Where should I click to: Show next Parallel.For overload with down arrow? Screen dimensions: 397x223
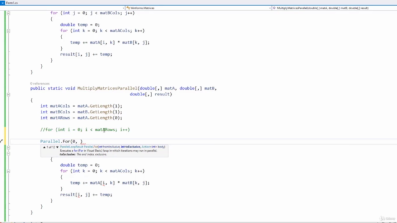pos(58,147)
